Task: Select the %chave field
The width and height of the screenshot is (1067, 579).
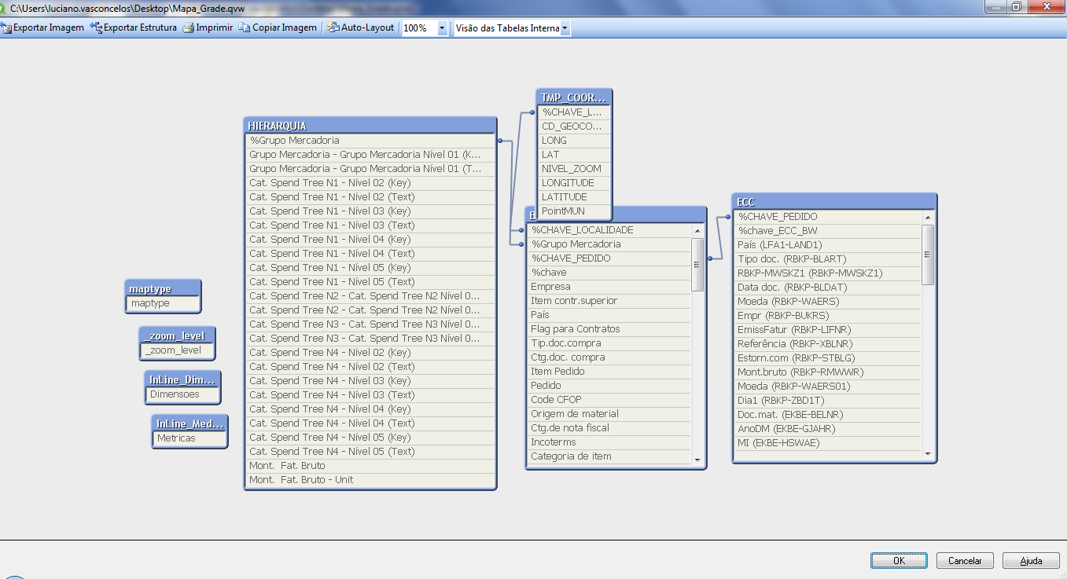Action: [609, 273]
